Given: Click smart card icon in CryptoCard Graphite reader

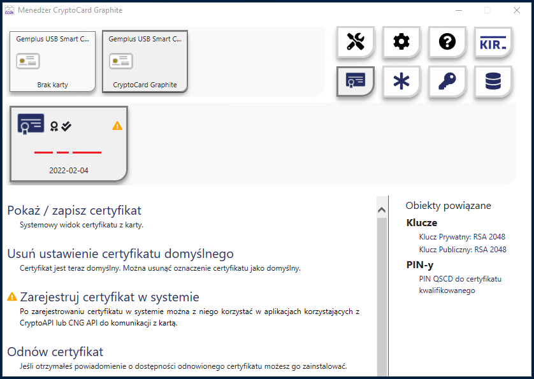Looking at the screenshot, I should click(121, 61).
